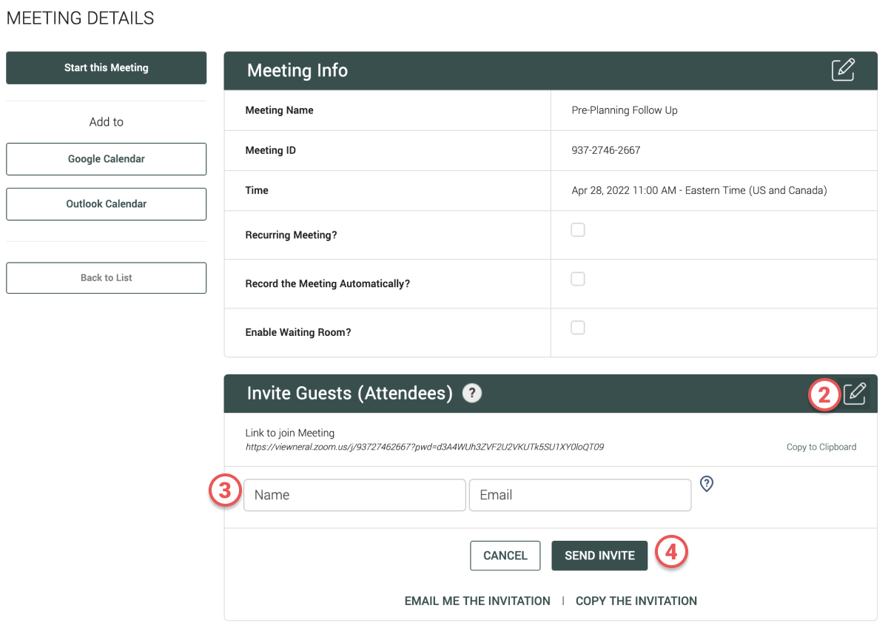Image resolution: width=888 pixels, height=631 pixels.
Task: Select the Apr 28, 2022 time value
Action: click(699, 190)
